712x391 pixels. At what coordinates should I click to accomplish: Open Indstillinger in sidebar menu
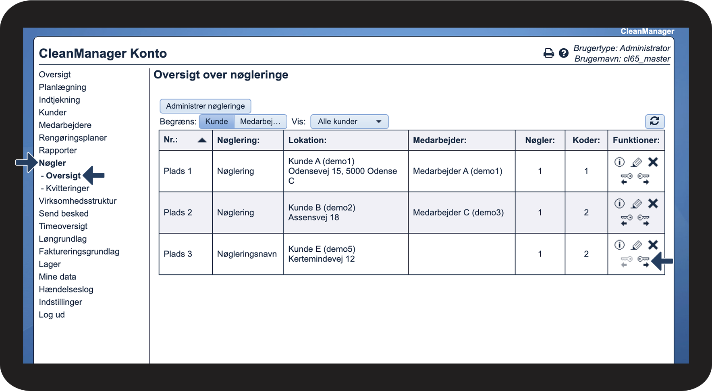point(60,302)
